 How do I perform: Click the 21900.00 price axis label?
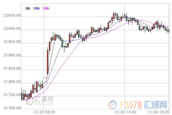tap(12, 55)
